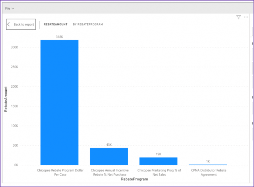Click the 318K data label

point(59,37)
